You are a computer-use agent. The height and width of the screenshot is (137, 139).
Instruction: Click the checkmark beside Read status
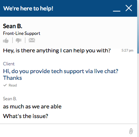click(x=5, y=85)
